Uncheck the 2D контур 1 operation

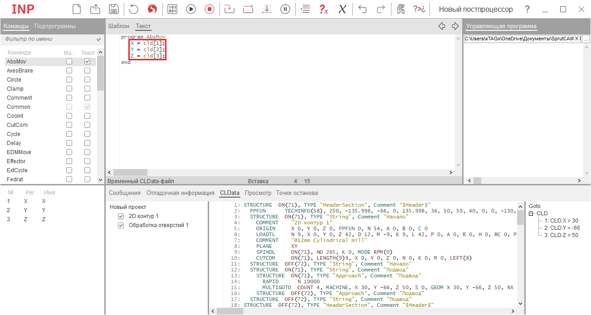pos(121,216)
